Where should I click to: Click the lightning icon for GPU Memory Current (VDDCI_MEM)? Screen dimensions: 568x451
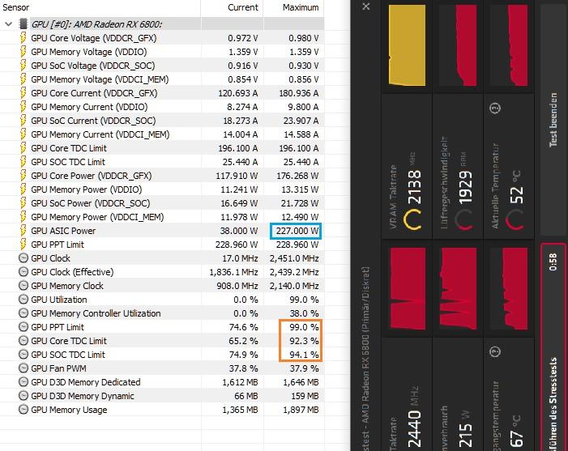coord(23,134)
